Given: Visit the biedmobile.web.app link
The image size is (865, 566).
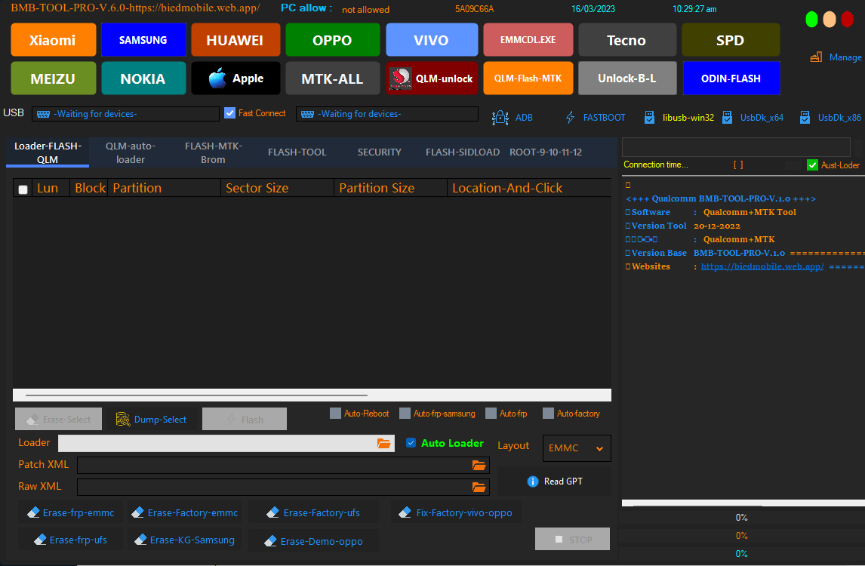Looking at the screenshot, I should point(762,266).
